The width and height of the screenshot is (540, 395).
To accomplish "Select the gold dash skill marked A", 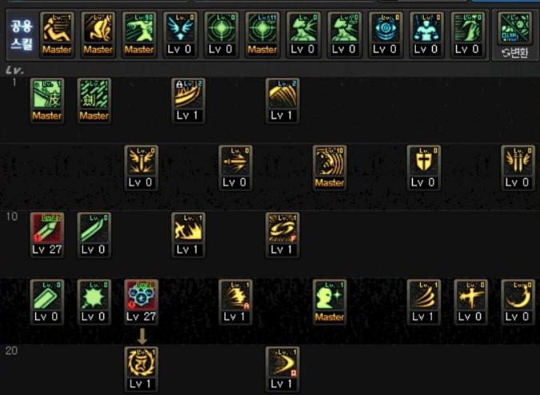I will (x=235, y=301).
